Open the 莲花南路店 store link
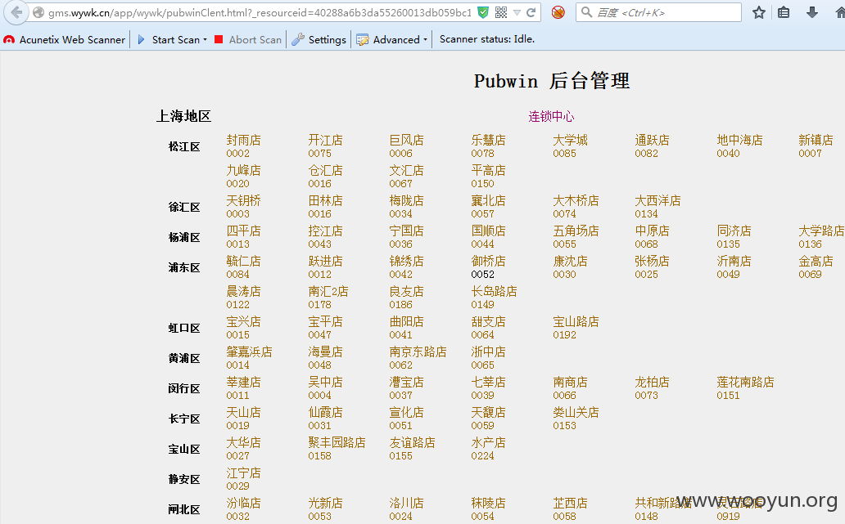 746,382
